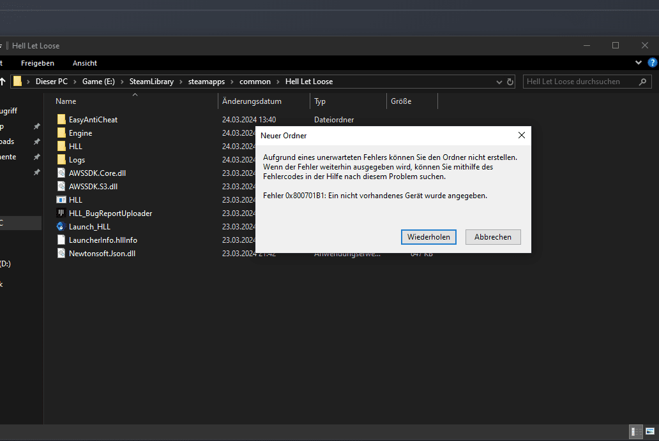Click the Launch_HLL file name
Screen dimensions: 659x441
coord(89,227)
